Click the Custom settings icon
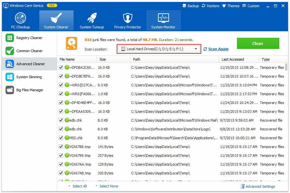Viewport: 290px width, 193px height. coord(244,6)
